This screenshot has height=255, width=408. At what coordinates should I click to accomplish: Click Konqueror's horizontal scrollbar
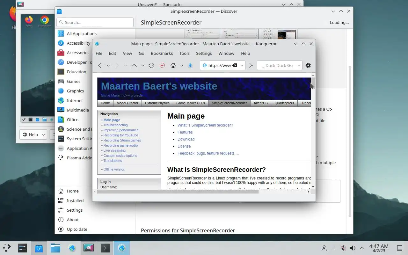click(178, 192)
